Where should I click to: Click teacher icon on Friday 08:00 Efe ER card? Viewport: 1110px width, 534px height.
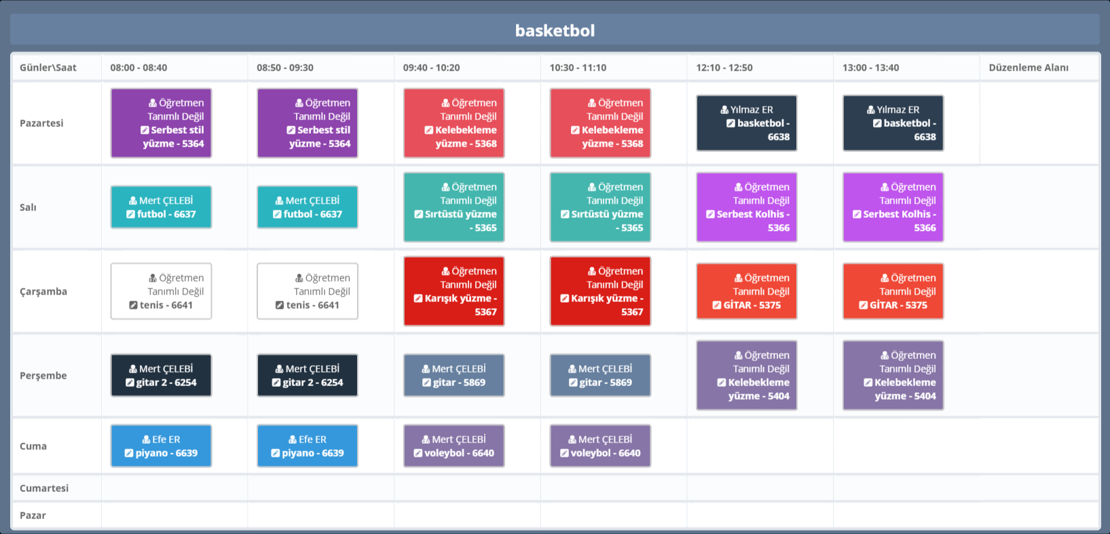point(146,440)
